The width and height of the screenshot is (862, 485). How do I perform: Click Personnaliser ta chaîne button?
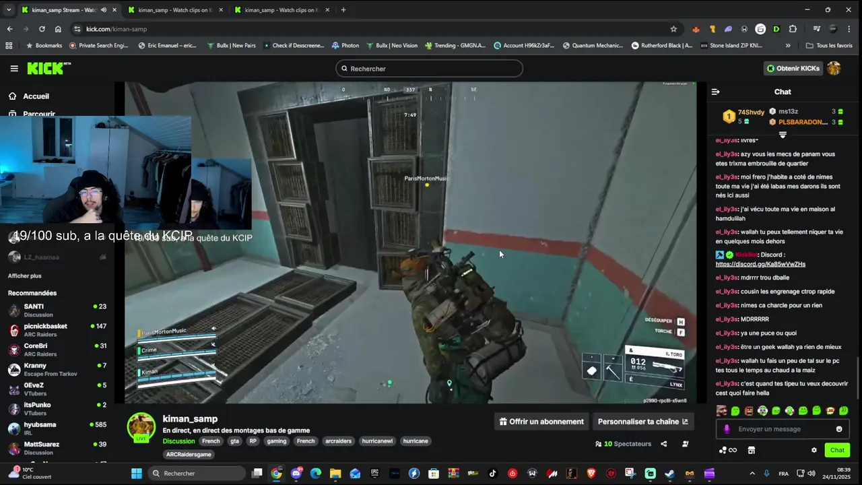(643, 422)
